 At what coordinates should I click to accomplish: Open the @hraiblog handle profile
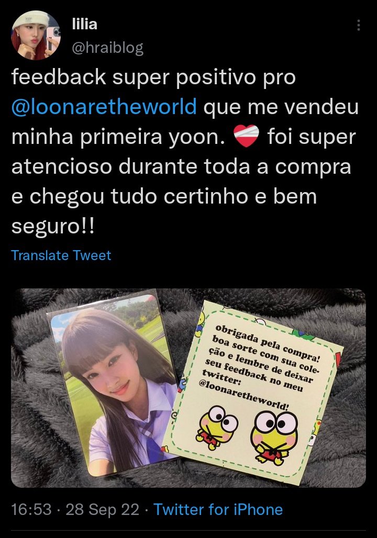107,48
